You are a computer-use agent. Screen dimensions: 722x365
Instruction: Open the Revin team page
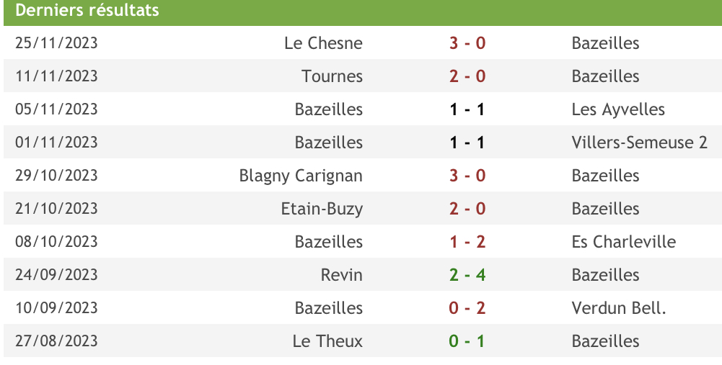[x=342, y=275]
